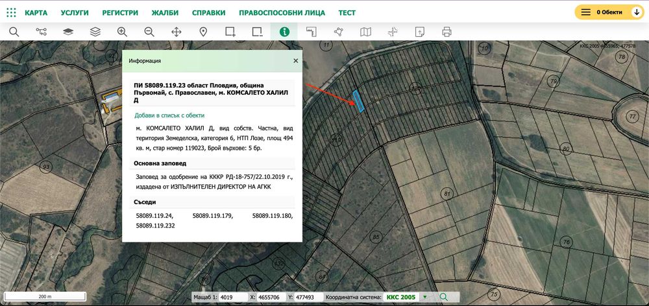The image size is (649, 306).
Task: Select the polygon nodes drawing tool
Action: [339, 32]
